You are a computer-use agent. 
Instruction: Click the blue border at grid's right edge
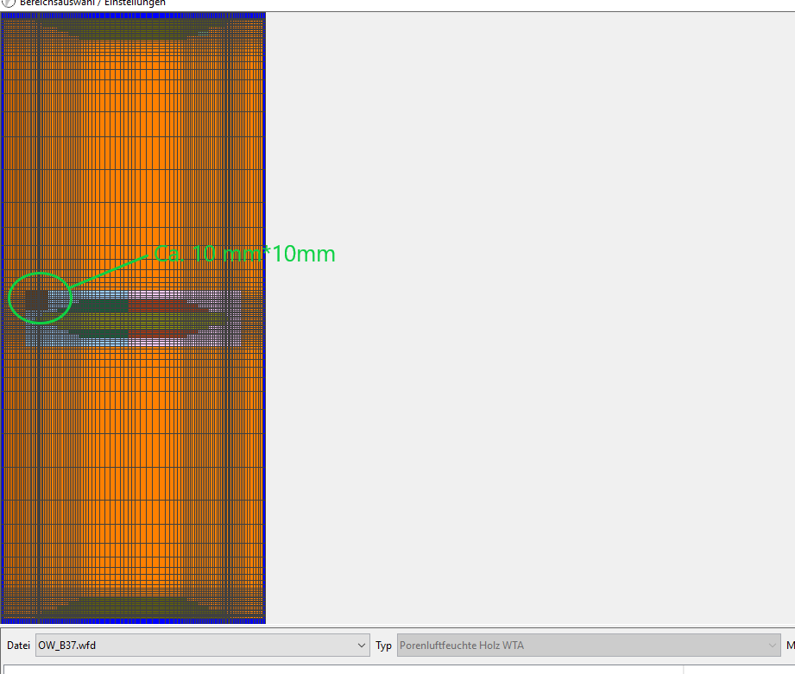pyautogui.click(x=262, y=345)
